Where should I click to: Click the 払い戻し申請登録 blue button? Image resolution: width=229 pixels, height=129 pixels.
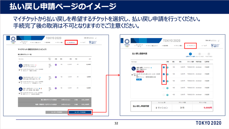[80, 112]
